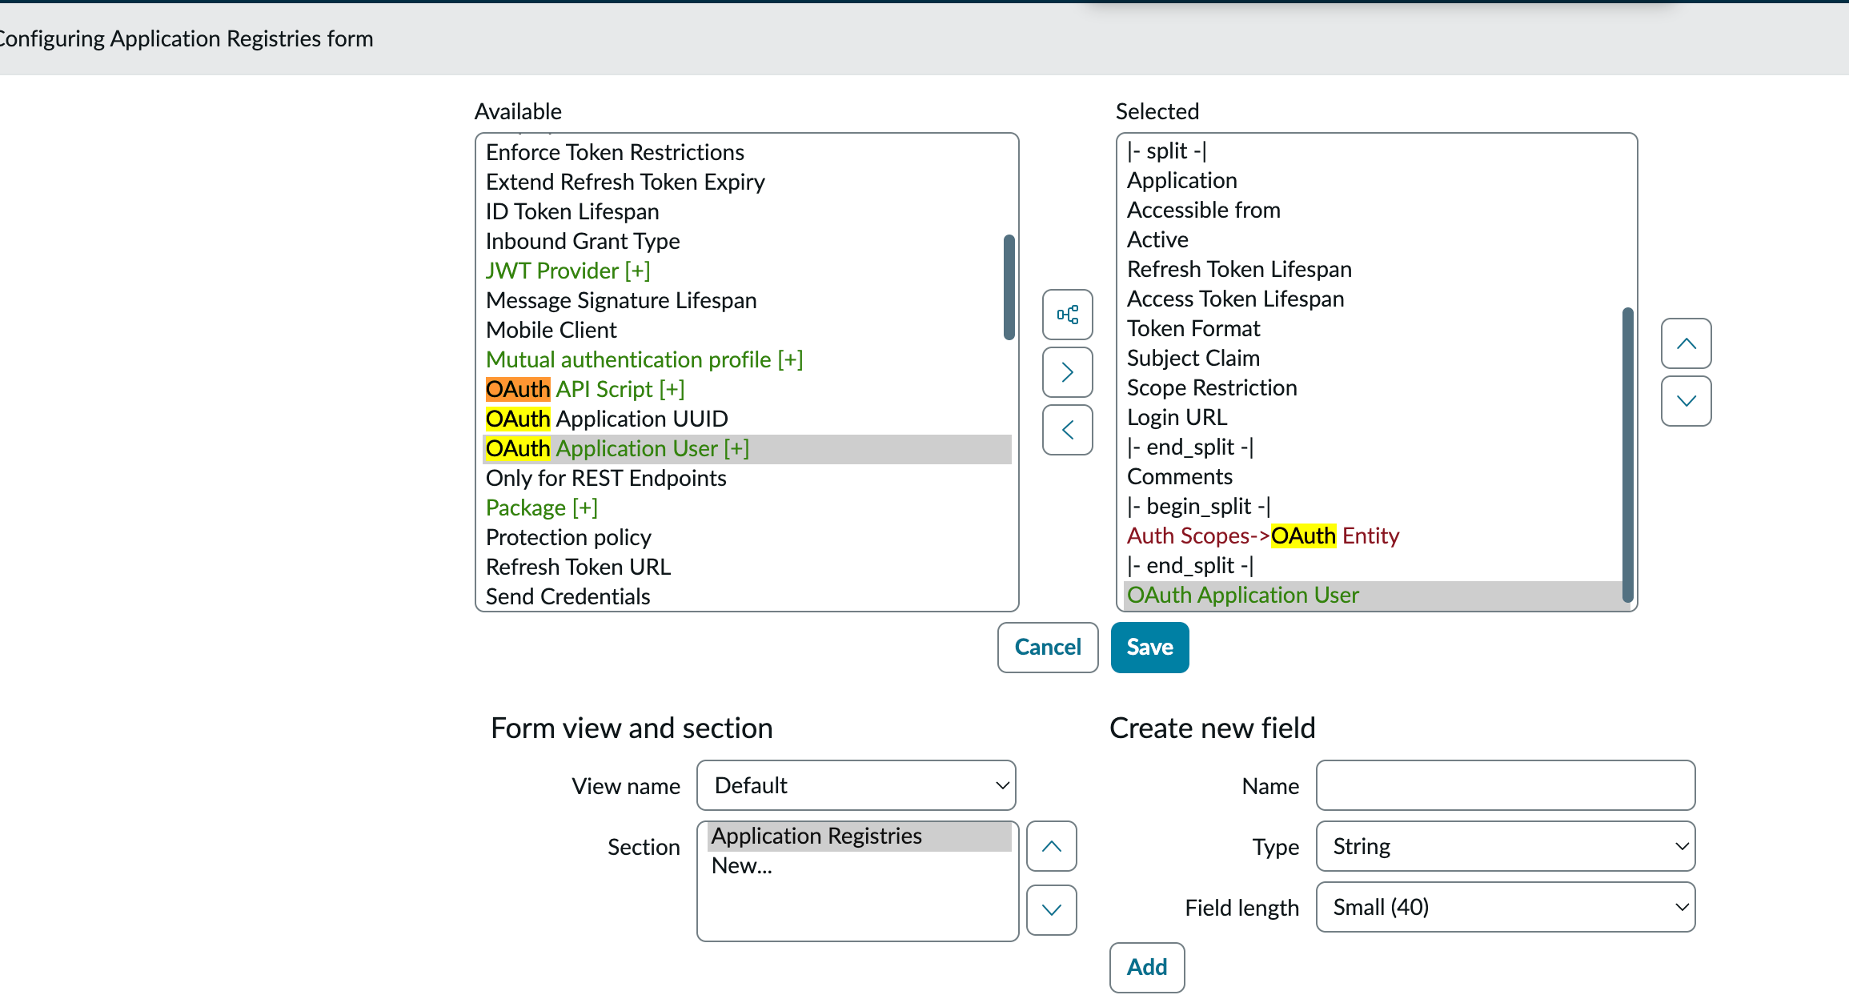This screenshot has width=1849, height=1007.
Task: Open the View name dropdown showing Default
Action: tap(856, 785)
